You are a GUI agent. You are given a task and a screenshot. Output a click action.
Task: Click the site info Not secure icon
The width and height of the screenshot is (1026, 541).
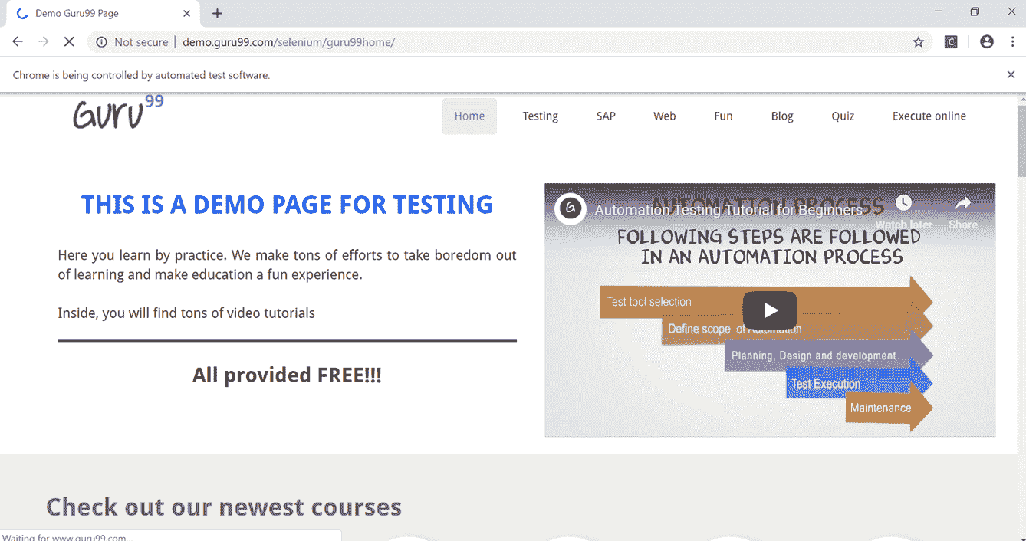click(101, 42)
